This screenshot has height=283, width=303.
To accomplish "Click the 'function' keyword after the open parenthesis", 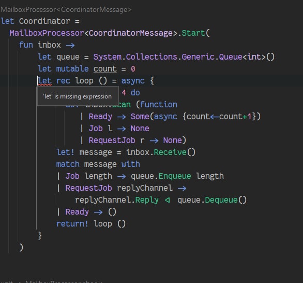I will click(x=159, y=105).
